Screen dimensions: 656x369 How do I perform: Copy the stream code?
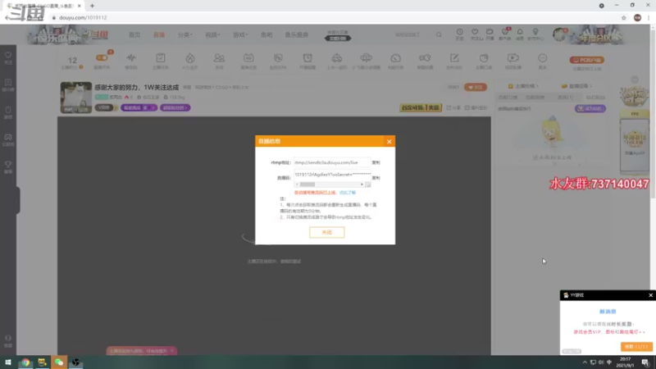376,178
